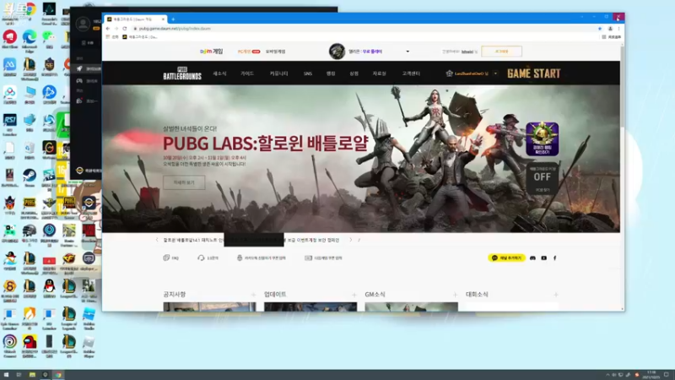Select the Microsoft Edge desktop icon

(30, 41)
